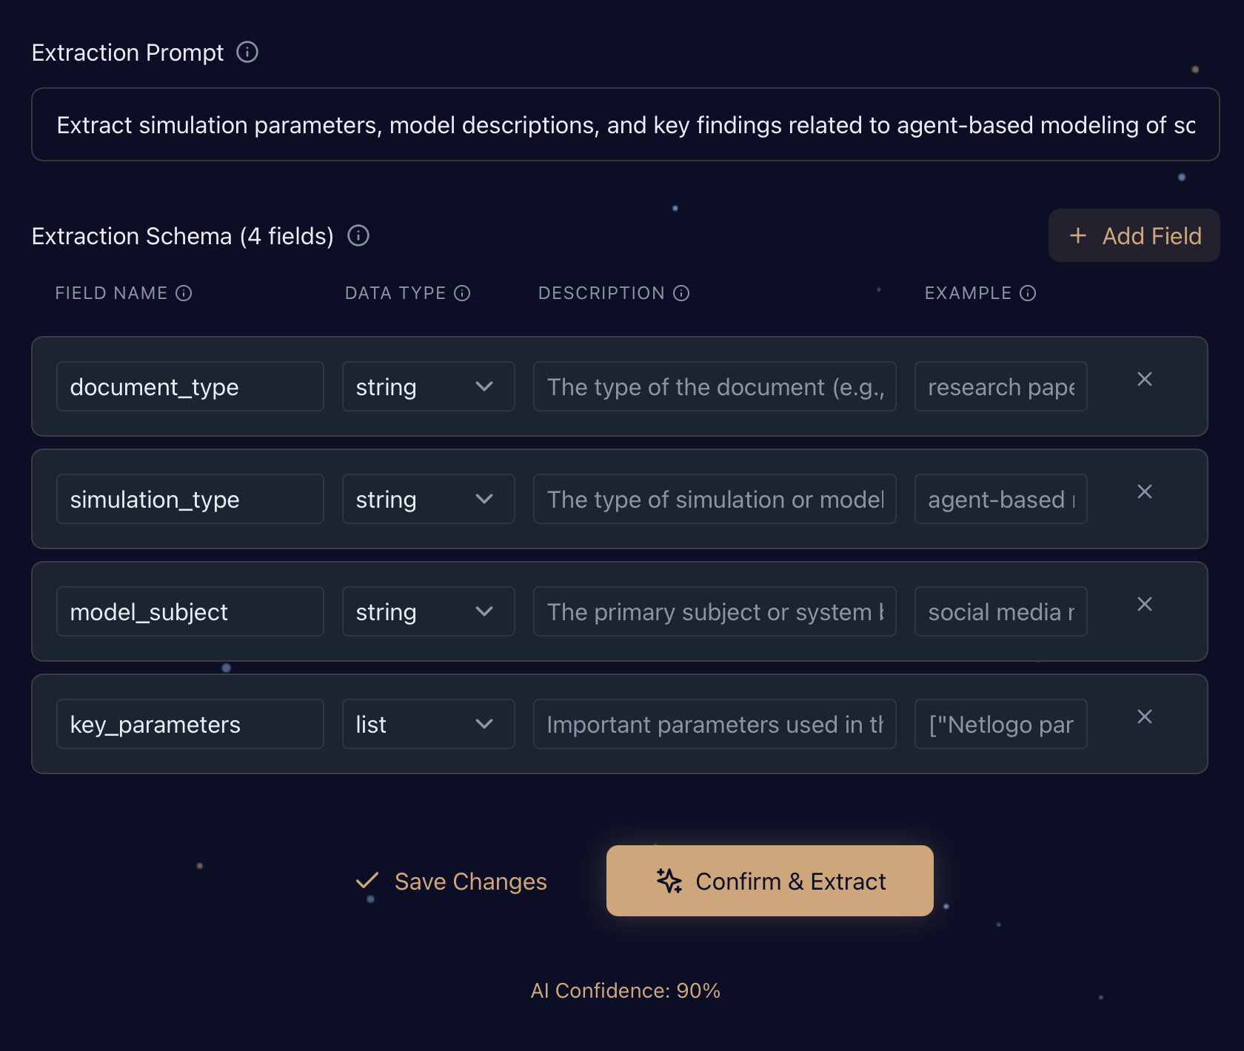Screen dimensions: 1244x1051
Task: Click the Example column info icon
Action: click(x=1028, y=294)
